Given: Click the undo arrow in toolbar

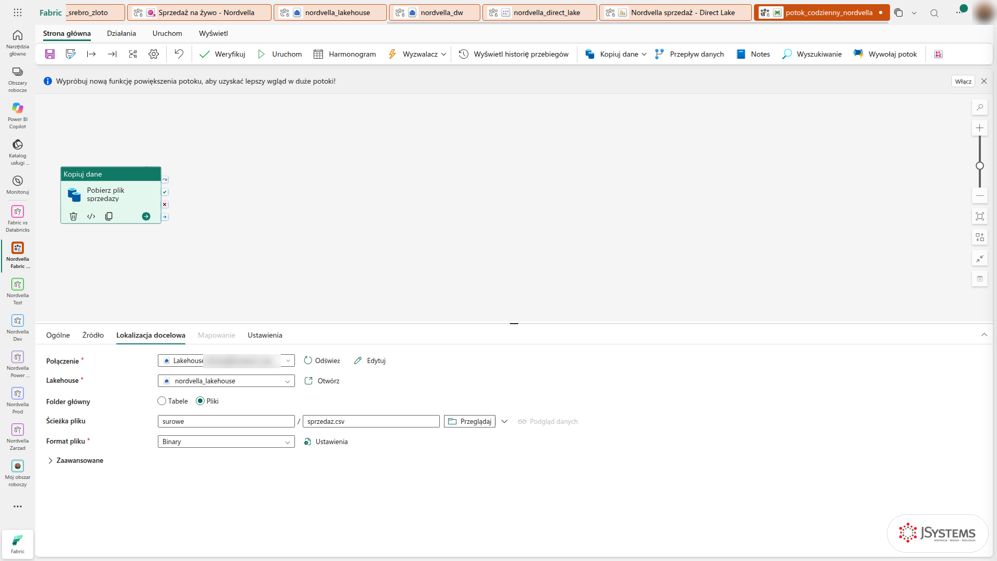Looking at the screenshot, I should pyautogui.click(x=179, y=54).
